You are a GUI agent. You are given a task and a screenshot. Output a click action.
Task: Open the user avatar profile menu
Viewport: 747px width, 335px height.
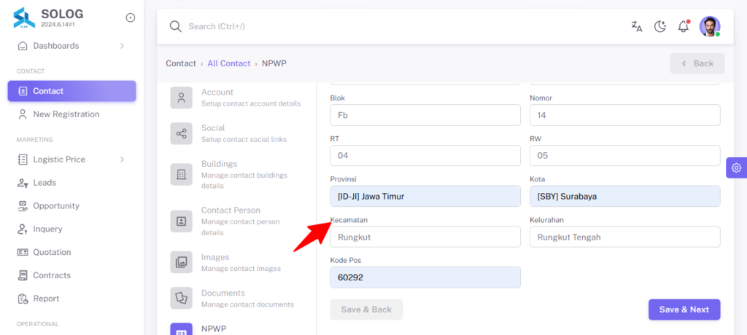click(x=710, y=26)
